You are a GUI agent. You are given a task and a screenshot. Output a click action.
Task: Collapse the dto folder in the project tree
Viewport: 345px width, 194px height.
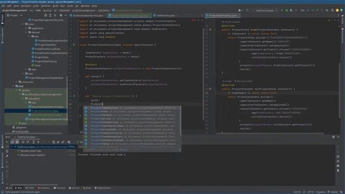tap(29, 37)
